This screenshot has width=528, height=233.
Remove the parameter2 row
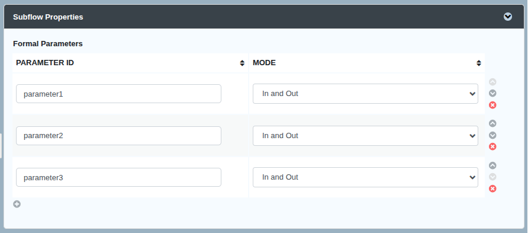[492, 146]
